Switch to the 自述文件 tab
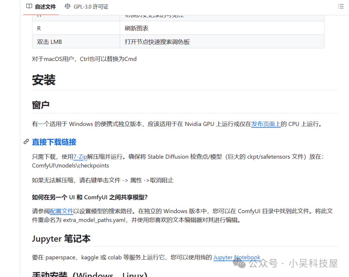This screenshot has height=277, width=349. (x=41, y=7)
